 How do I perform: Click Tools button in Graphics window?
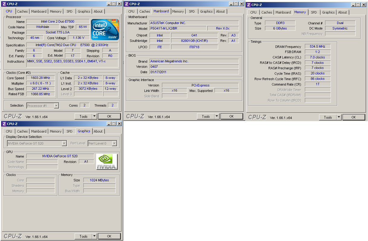pos(83,236)
